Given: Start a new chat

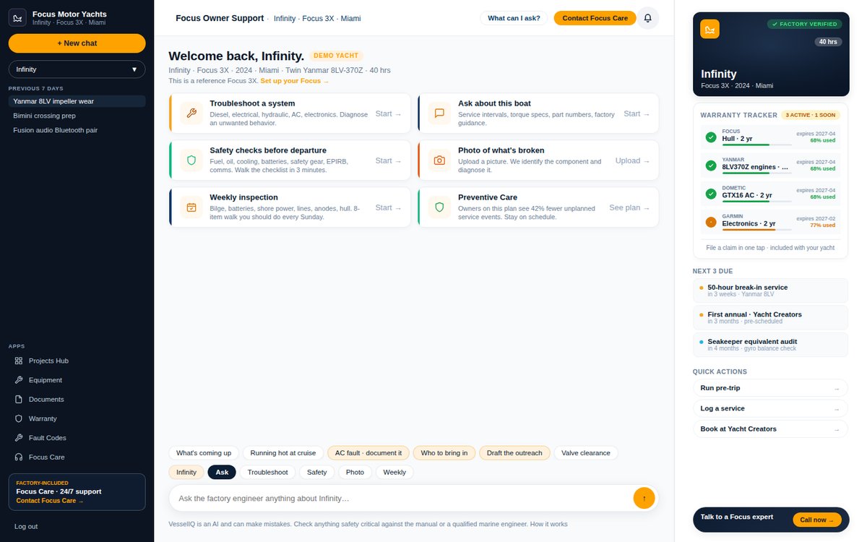Looking at the screenshot, I should (x=77, y=43).
